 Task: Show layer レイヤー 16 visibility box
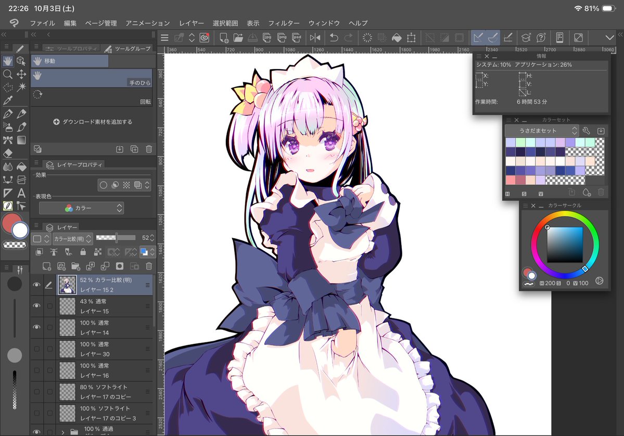[x=36, y=370]
